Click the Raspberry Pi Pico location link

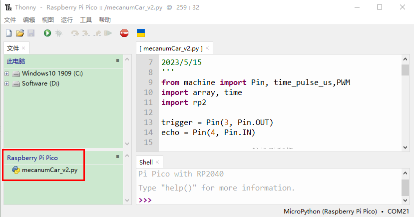(x=32, y=158)
